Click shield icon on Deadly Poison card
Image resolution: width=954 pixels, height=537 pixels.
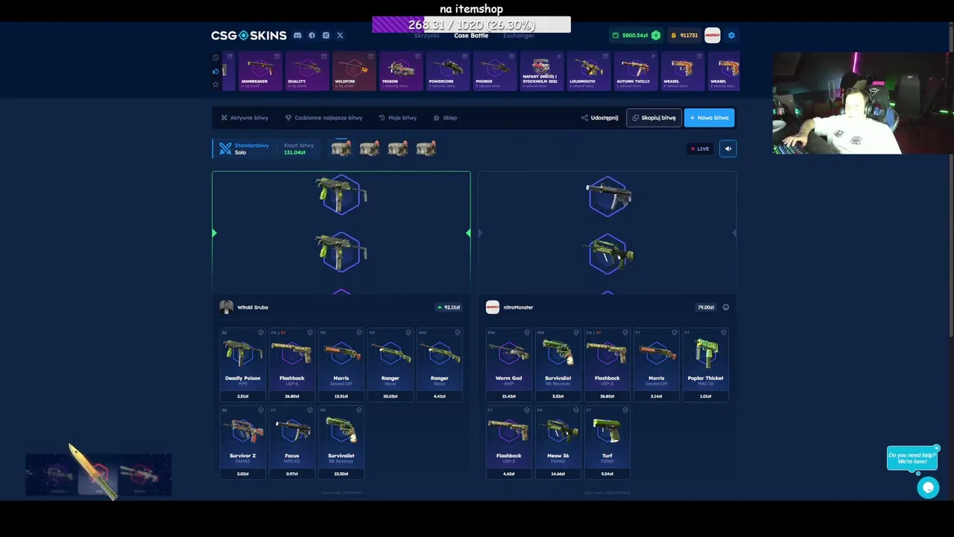(x=261, y=333)
